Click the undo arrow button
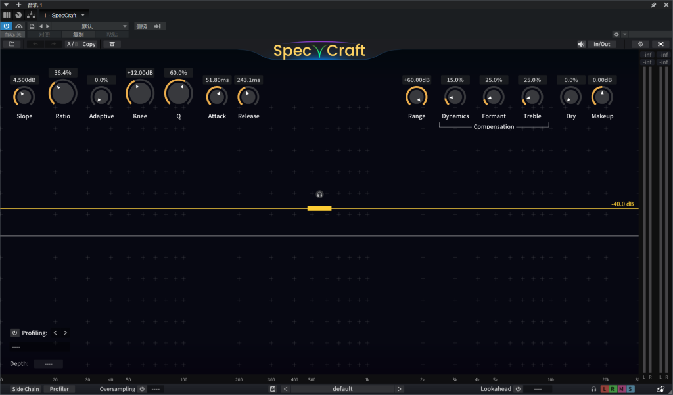This screenshot has height=395, width=673. pos(35,44)
